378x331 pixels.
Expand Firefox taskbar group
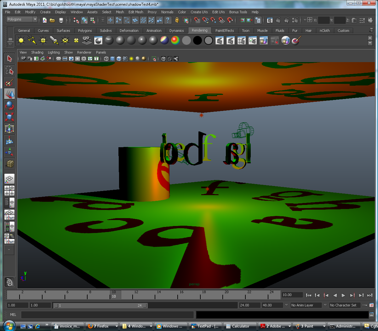[x=116, y=326]
